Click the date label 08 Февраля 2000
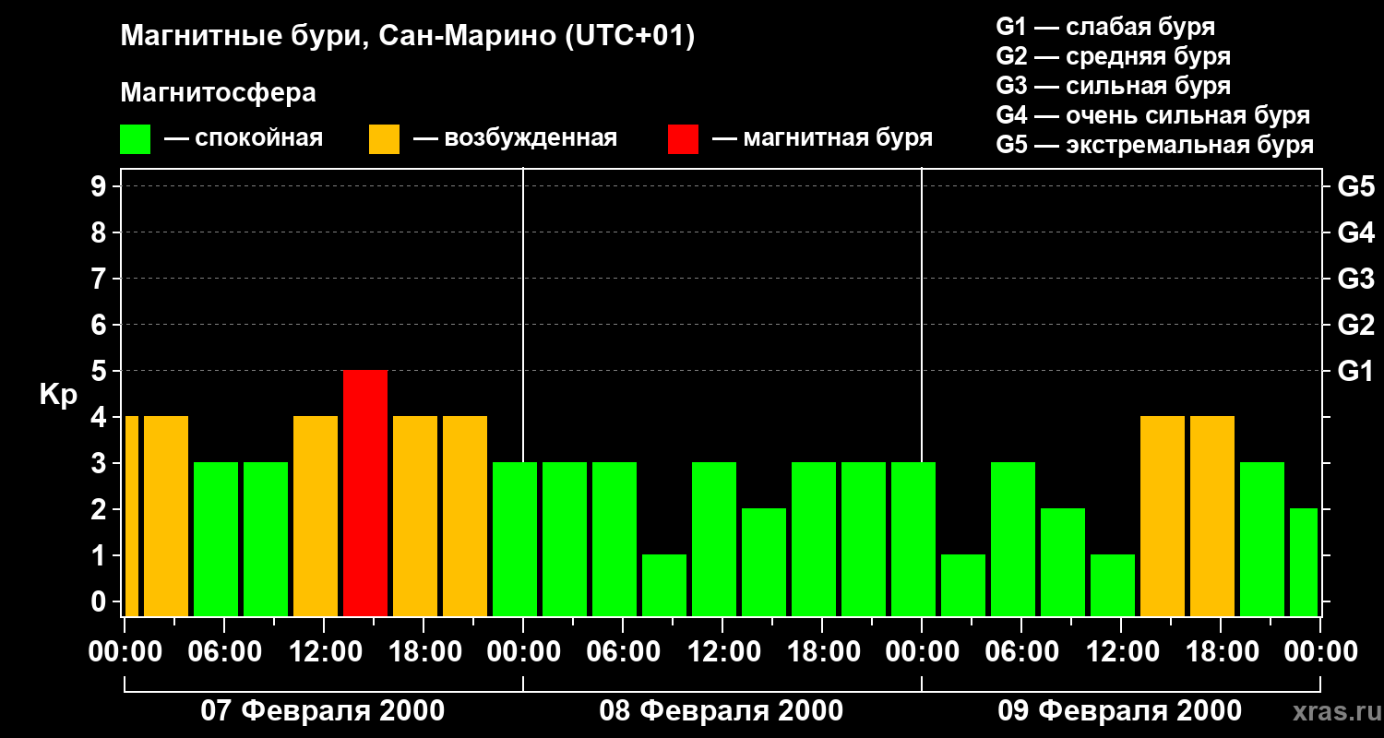 [722, 711]
